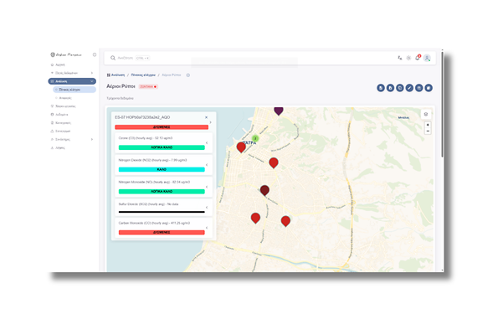
Task: Click the ΖΩΝΤΑΝΑ live badge
Action: coord(148,86)
